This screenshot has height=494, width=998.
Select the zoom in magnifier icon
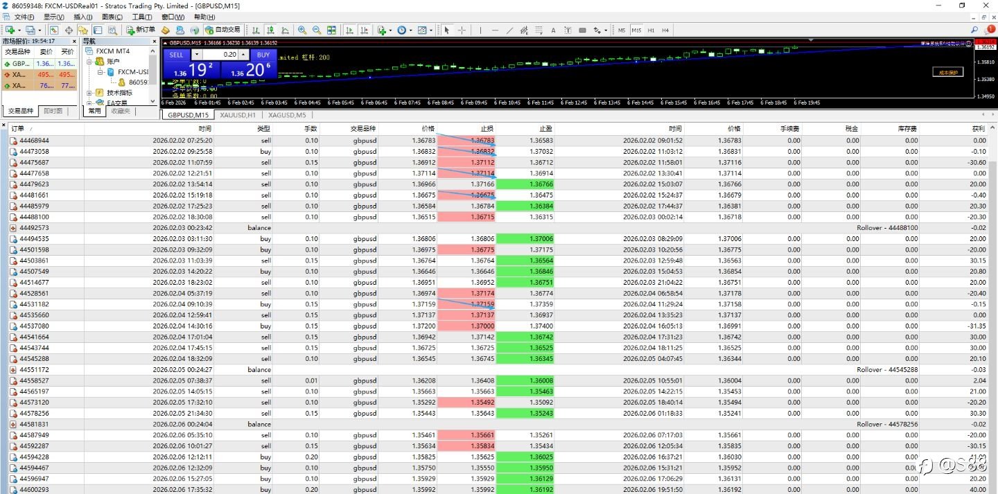tap(302, 30)
